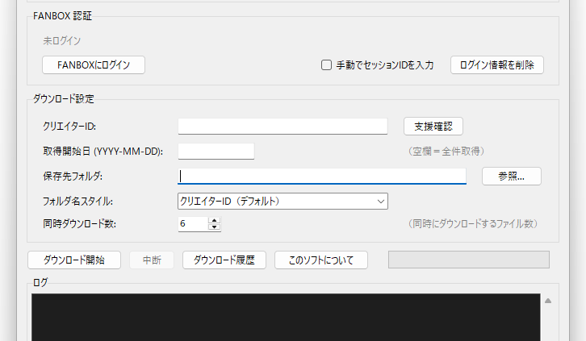Screen dimensions: 586x341
Task: Click the 同時ダウンロード数 number field
Action: 192,224
